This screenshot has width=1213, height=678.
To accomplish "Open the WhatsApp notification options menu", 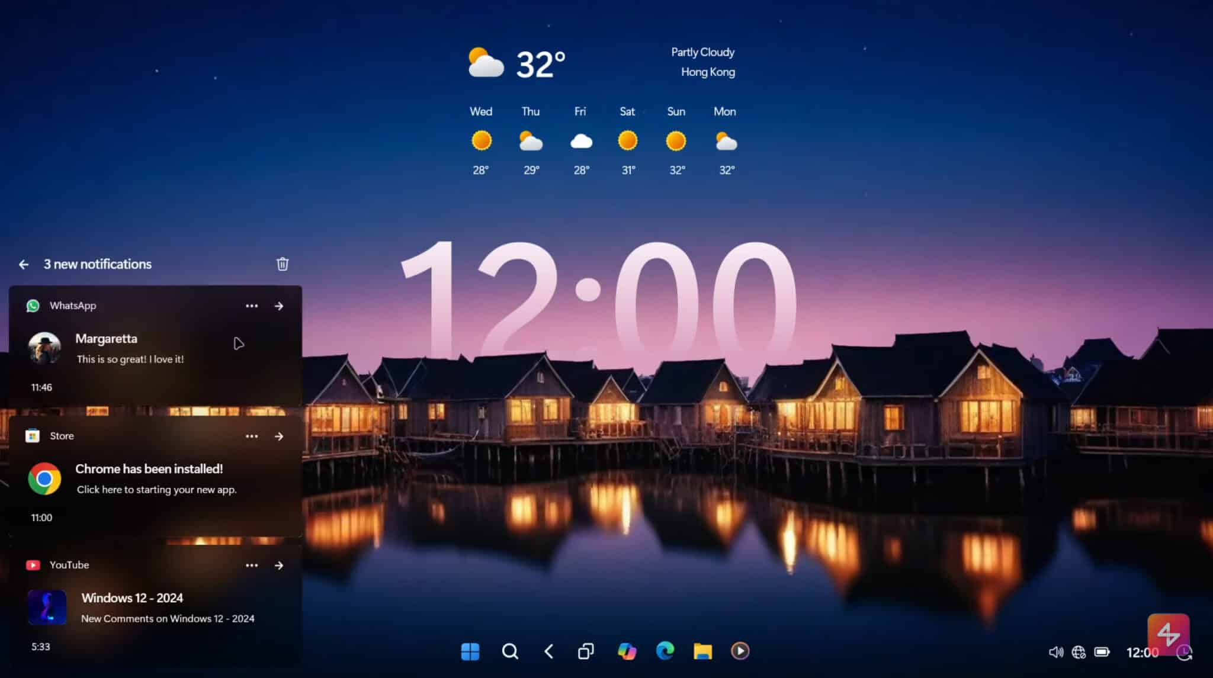I will [x=252, y=306].
